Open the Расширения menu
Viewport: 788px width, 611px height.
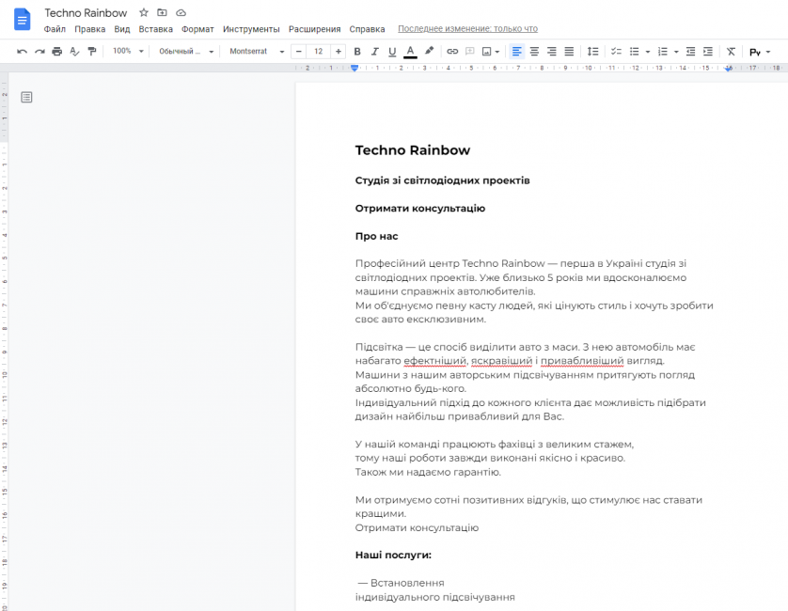[315, 29]
